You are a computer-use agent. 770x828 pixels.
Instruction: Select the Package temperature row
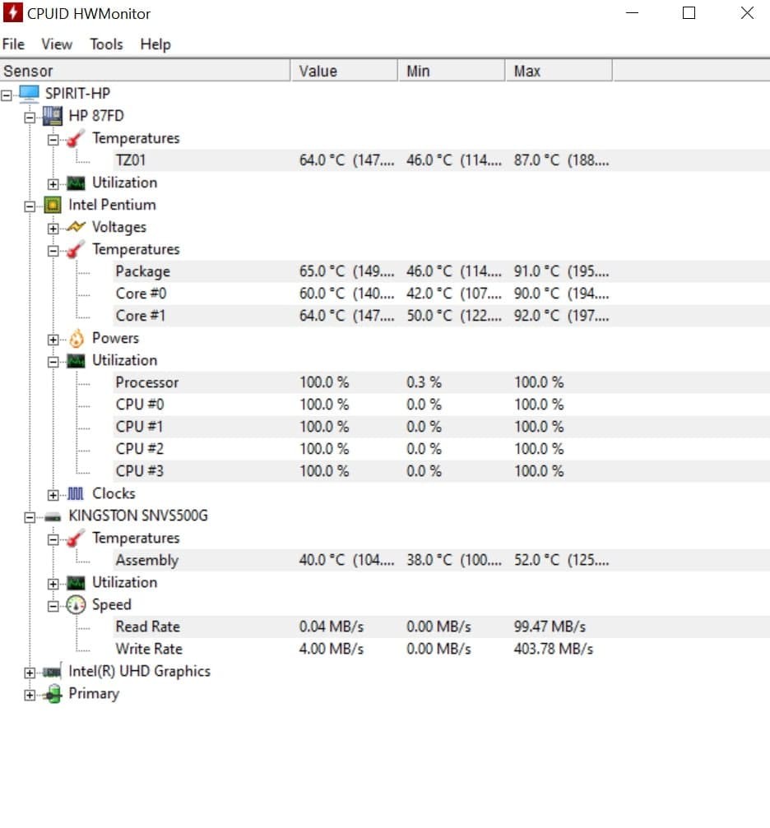point(442,271)
